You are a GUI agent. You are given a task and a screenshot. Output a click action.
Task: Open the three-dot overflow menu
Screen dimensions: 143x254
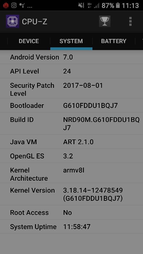tap(130, 21)
